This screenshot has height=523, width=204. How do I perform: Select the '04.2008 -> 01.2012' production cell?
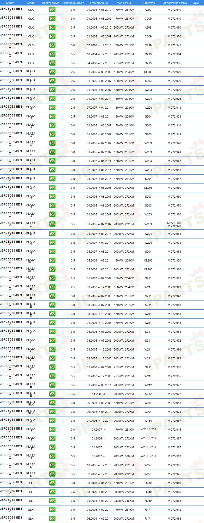coord(99,501)
